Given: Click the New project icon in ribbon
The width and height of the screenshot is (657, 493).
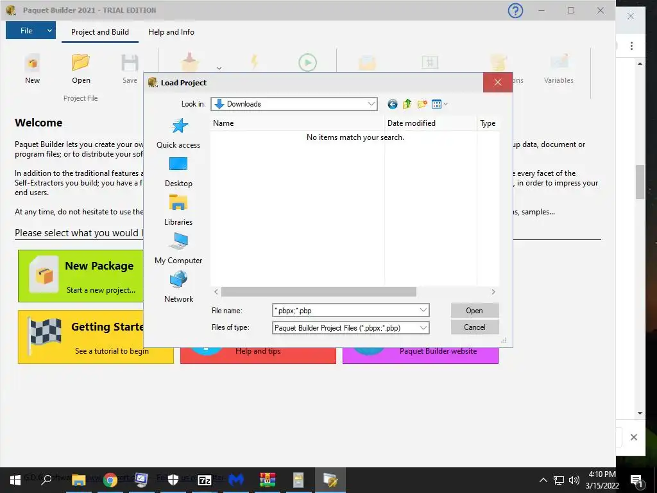Looking at the screenshot, I should point(32,64).
